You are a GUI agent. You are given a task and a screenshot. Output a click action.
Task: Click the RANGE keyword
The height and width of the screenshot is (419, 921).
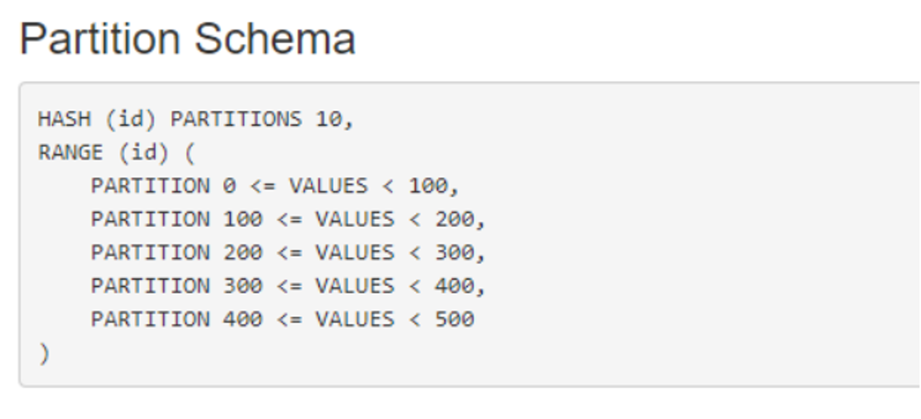tap(70, 152)
